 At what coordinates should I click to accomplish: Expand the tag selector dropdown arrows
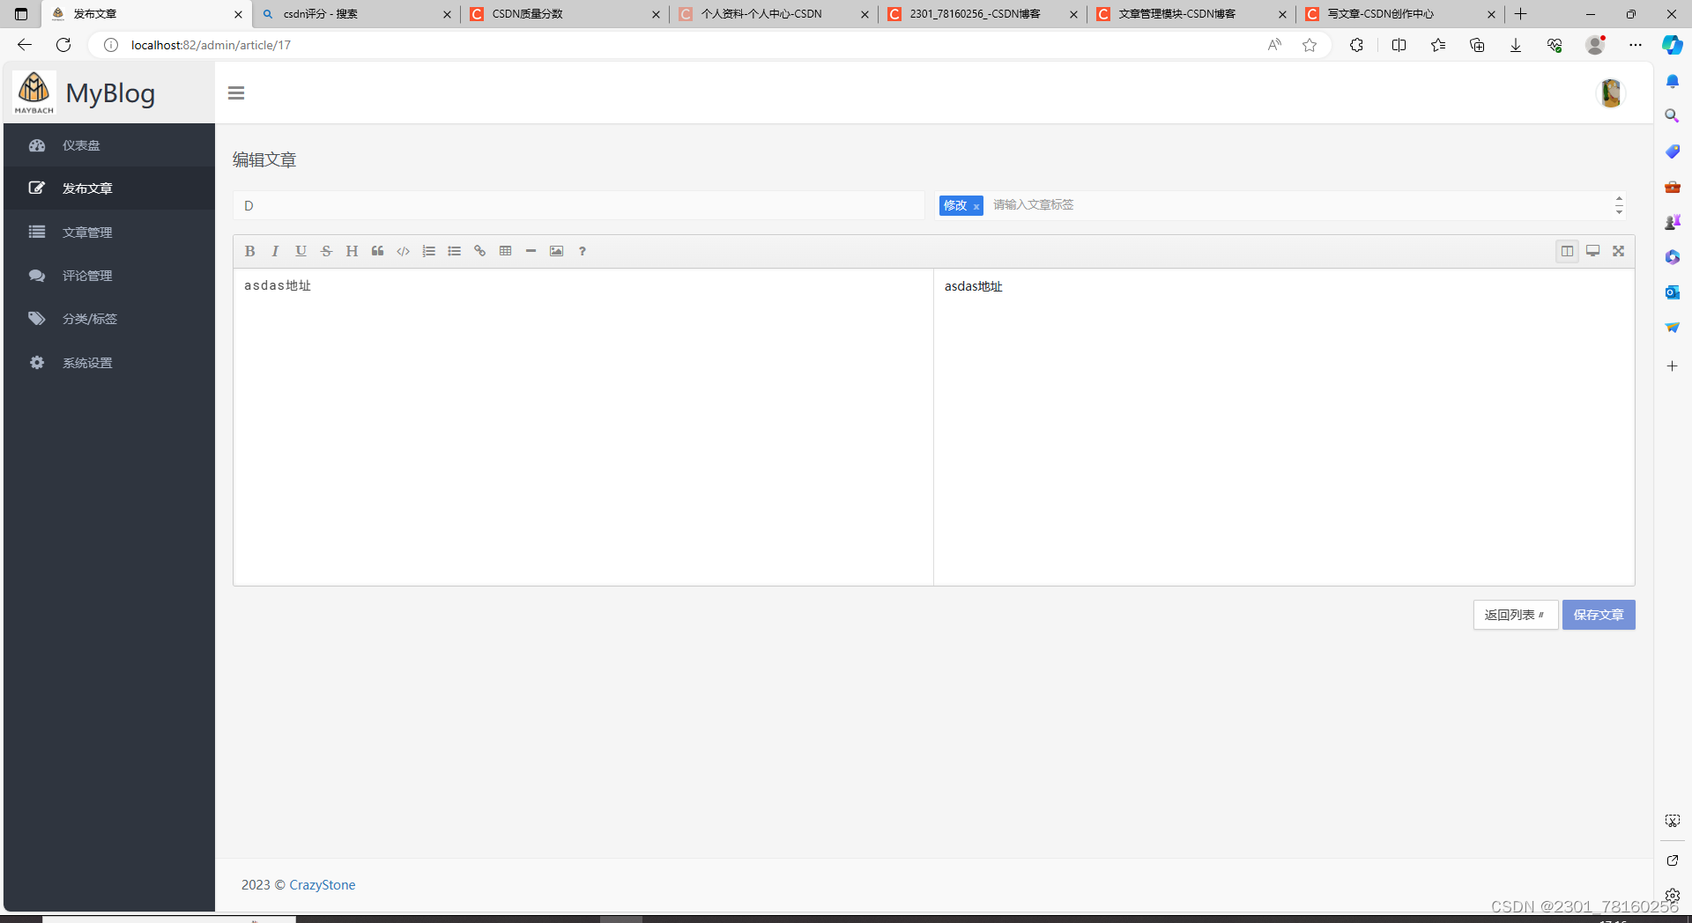pos(1619,205)
